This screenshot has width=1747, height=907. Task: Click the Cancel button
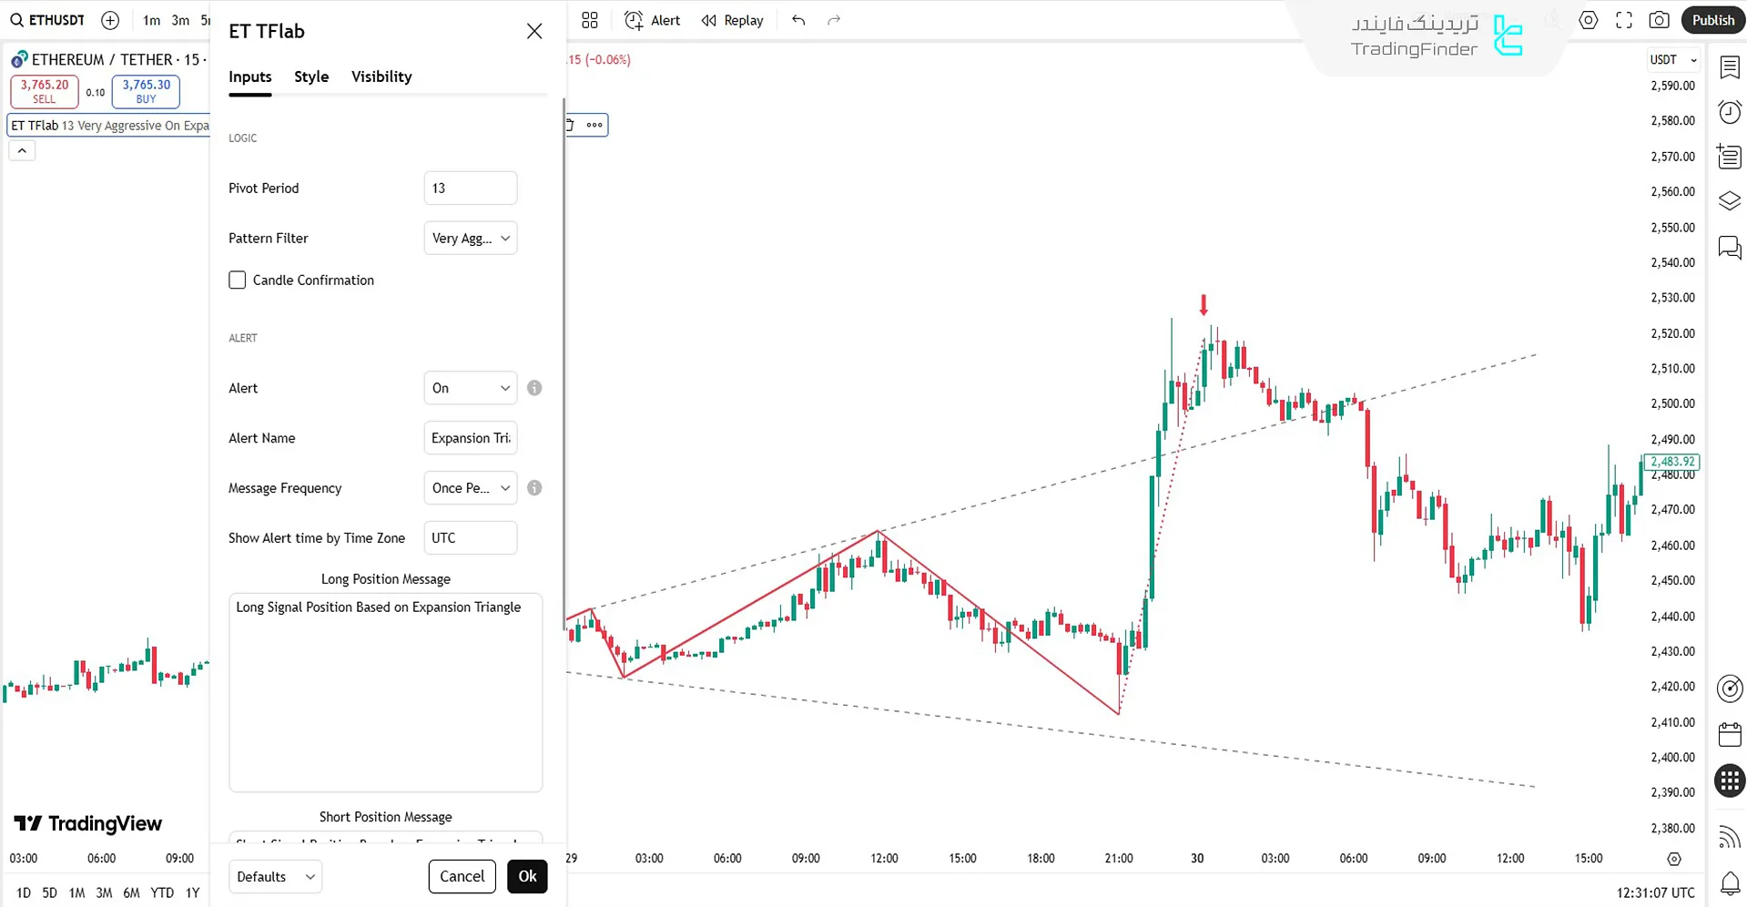tap(462, 876)
